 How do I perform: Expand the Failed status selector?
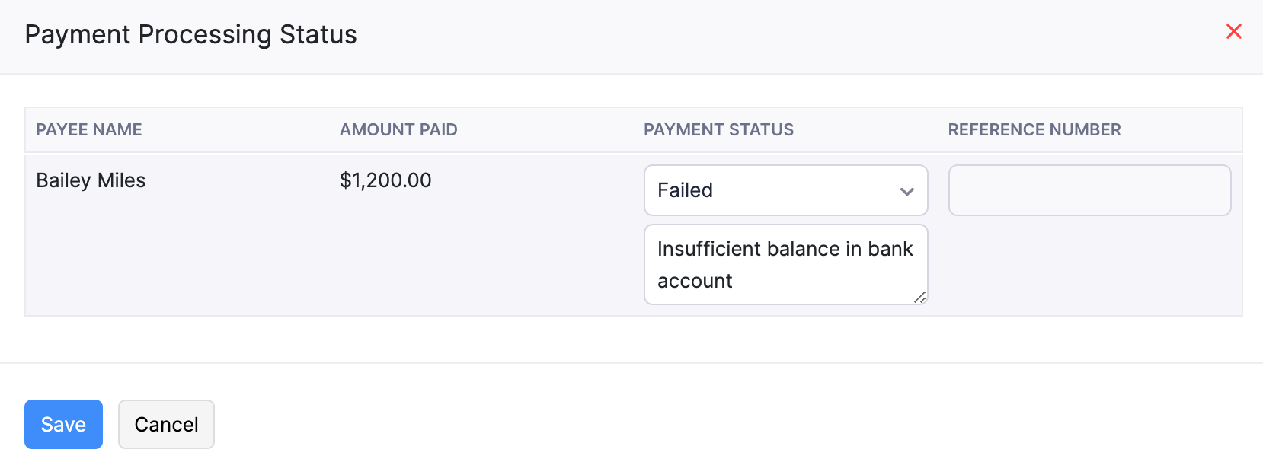[785, 190]
